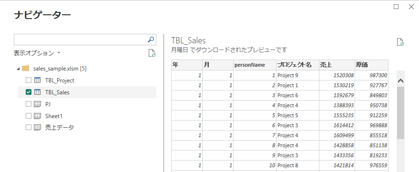Check the TBL_Project checkbox
Viewport: 419px width, 172px height.
[x=28, y=80]
